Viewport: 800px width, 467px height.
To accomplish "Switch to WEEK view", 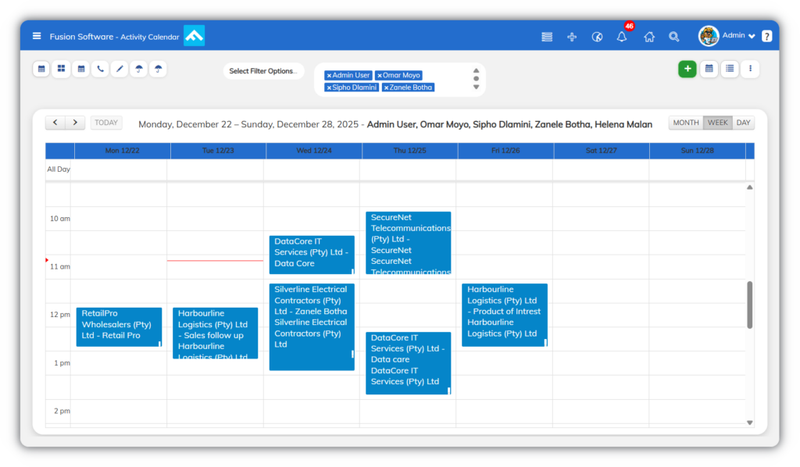I will [x=717, y=123].
